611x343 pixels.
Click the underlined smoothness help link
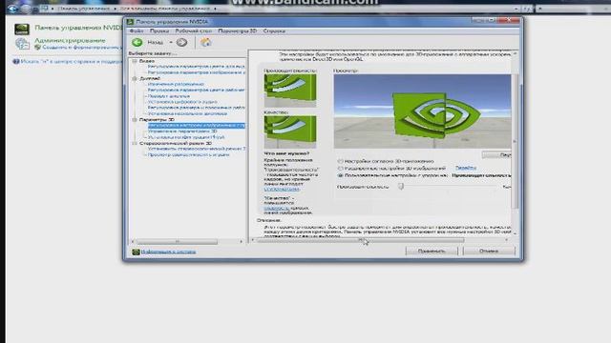(276, 208)
